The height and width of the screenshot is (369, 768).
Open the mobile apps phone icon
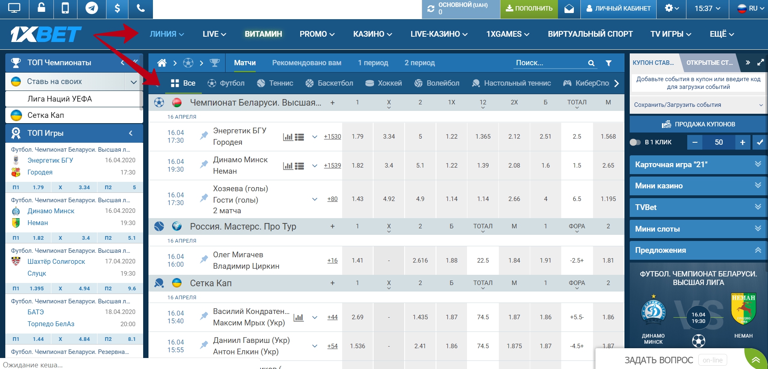point(65,8)
